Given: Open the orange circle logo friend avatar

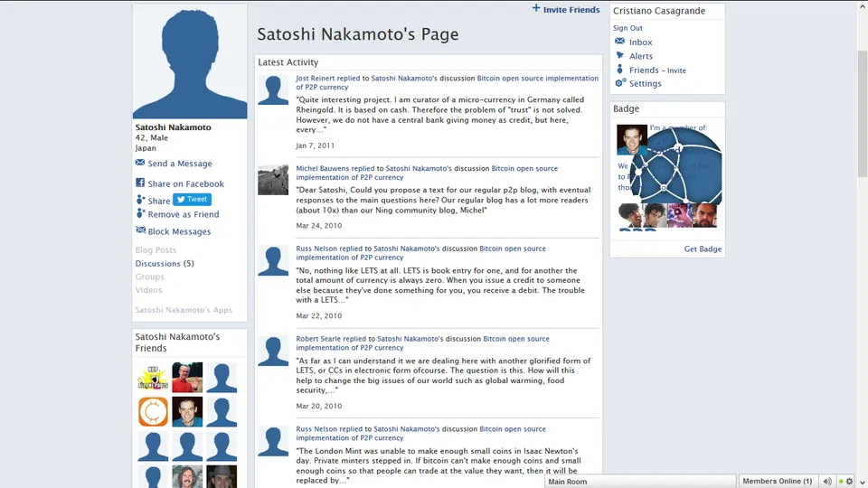Looking at the screenshot, I should tap(153, 412).
